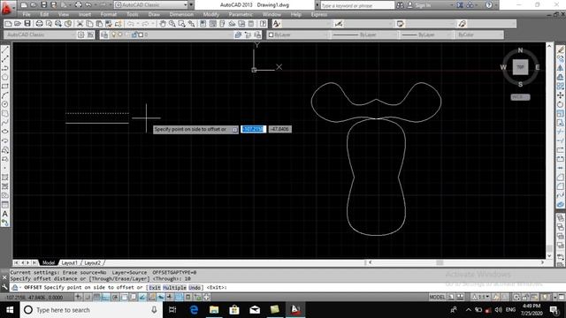566x318 pixels.
Task: Toggle Polar Tracking in status bar
Action: coord(115,297)
